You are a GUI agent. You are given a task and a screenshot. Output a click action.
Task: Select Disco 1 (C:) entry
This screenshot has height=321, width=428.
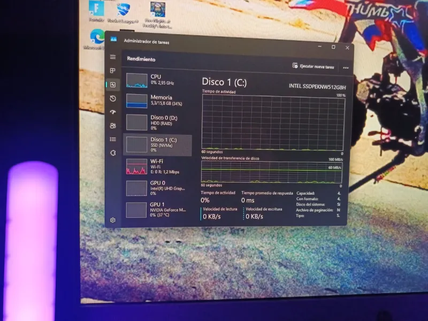(x=157, y=144)
